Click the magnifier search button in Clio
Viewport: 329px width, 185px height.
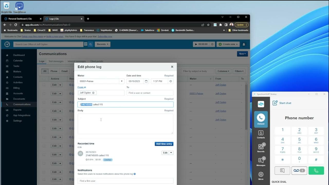[90, 44]
